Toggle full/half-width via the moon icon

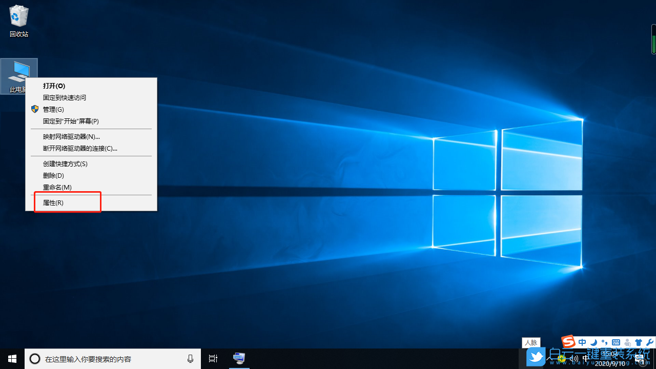tap(594, 342)
